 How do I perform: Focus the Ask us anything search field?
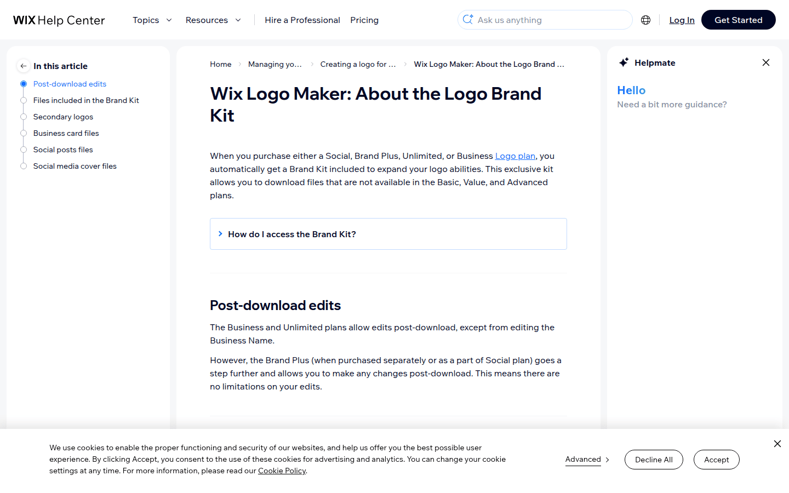[545, 20]
